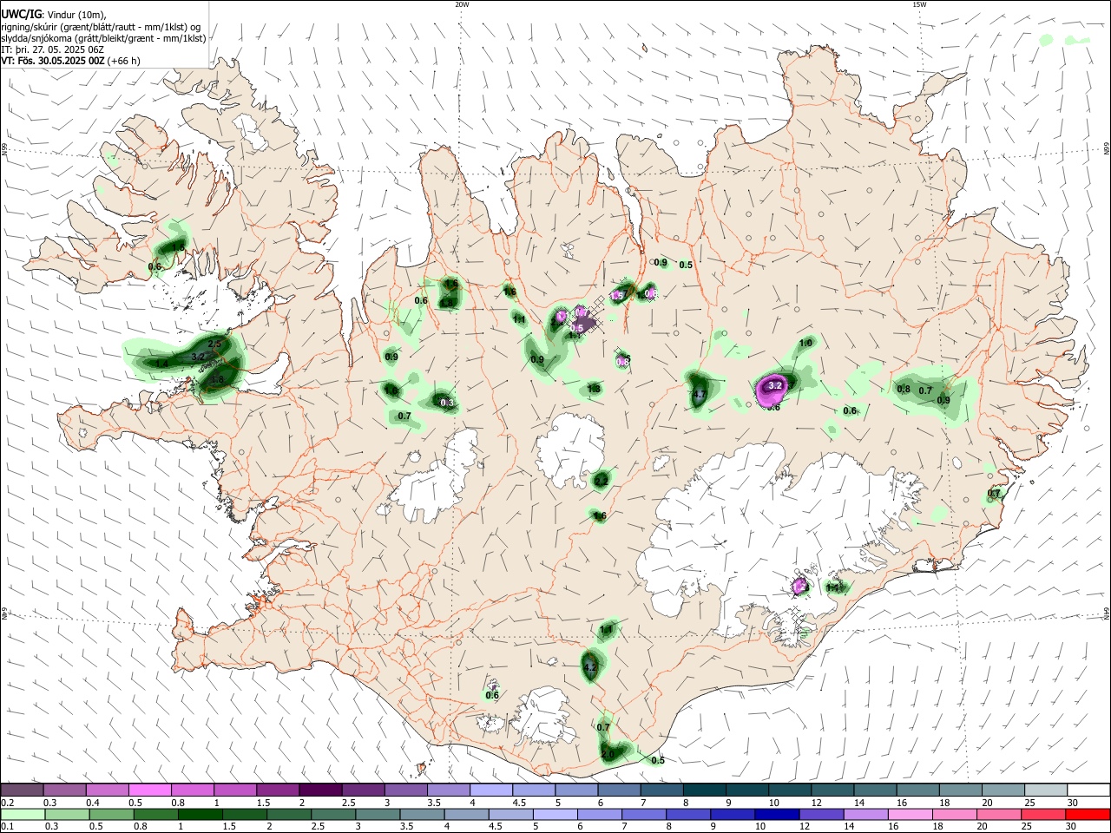Screen dimensions: 1111x833
Task: Click the 'rigning/skúrir' legend description line
Action: tap(101, 26)
